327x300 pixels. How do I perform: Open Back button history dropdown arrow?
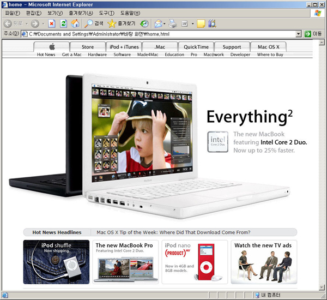click(x=27, y=24)
